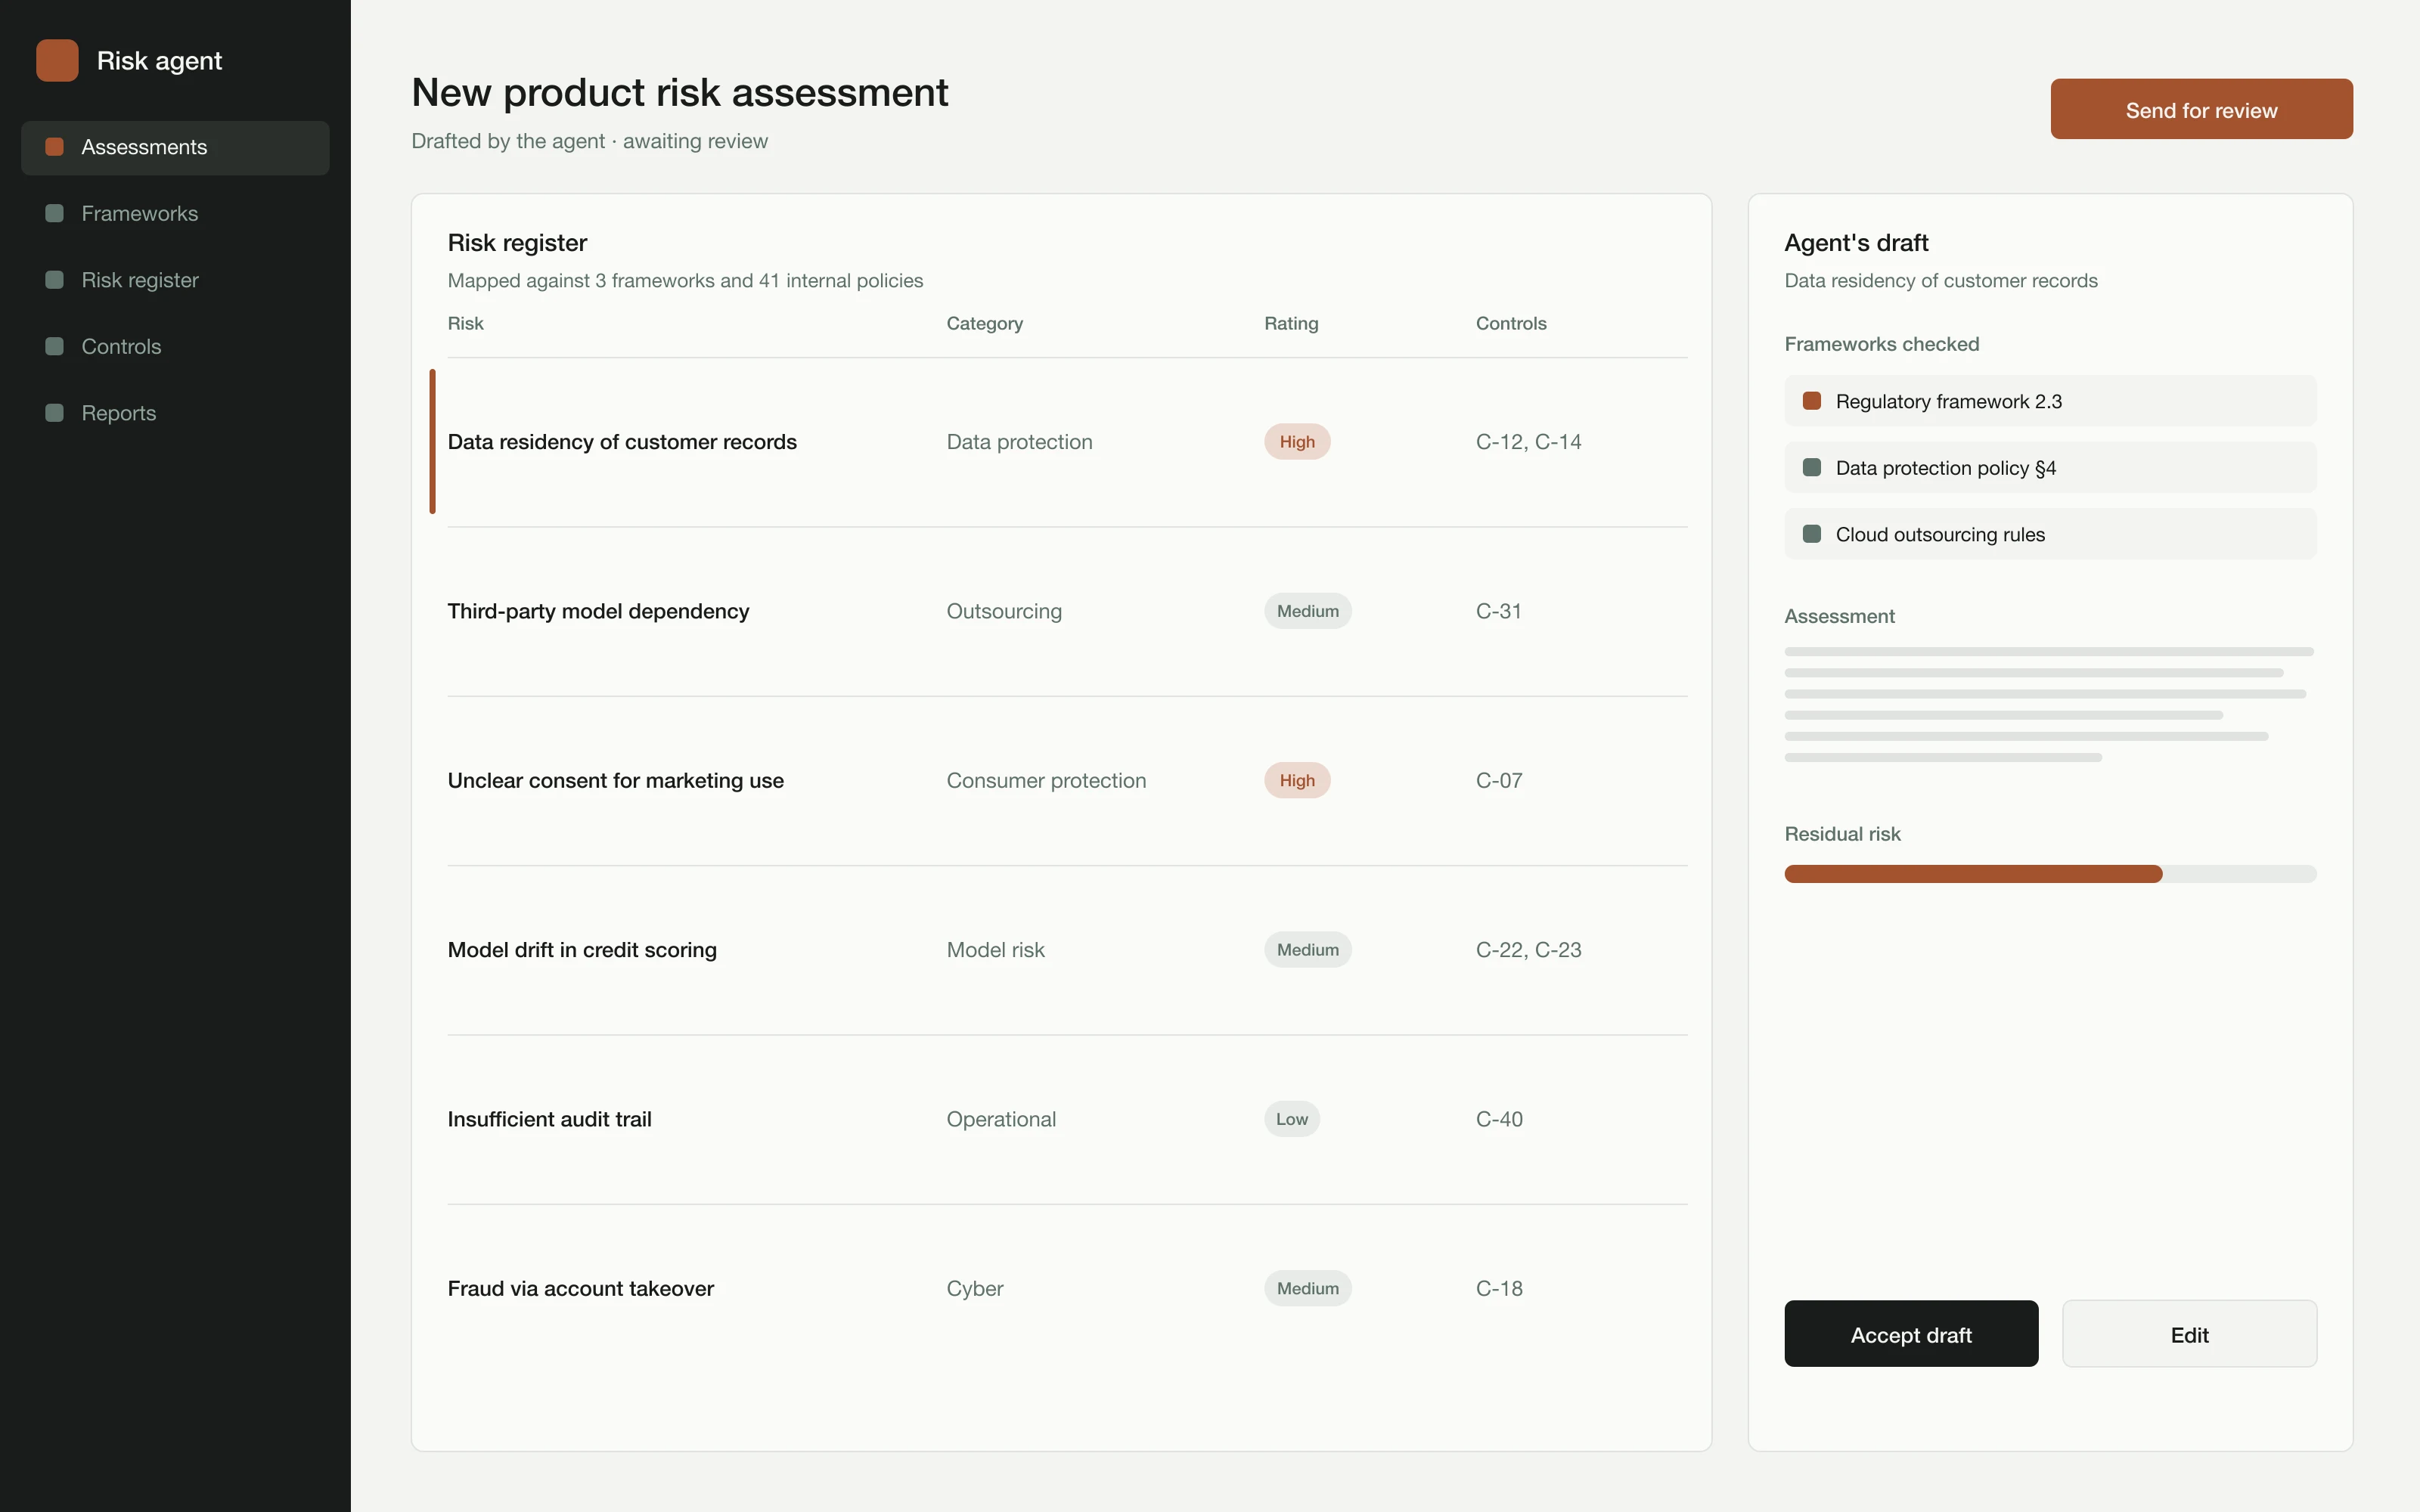Click the Rating column header
This screenshot has height=1512, width=2420.
(x=1291, y=324)
